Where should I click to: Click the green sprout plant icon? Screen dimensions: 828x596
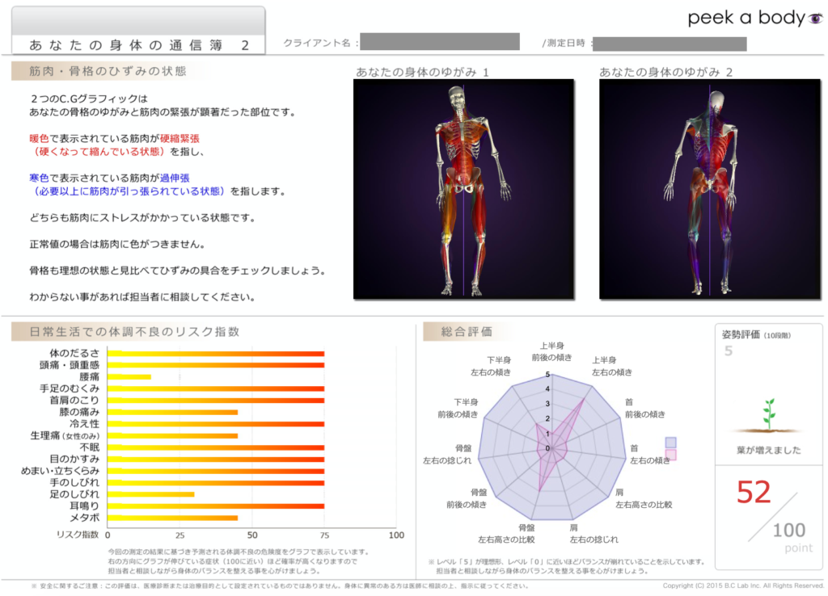tap(768, 413)
